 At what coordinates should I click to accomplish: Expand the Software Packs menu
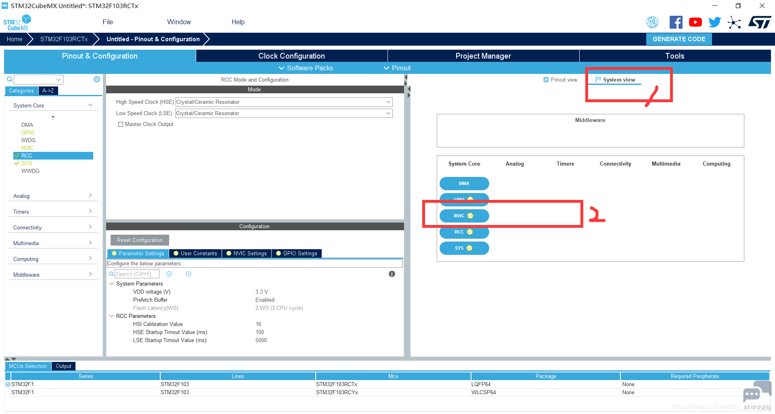pyautogui.click(x=306, y=68)
